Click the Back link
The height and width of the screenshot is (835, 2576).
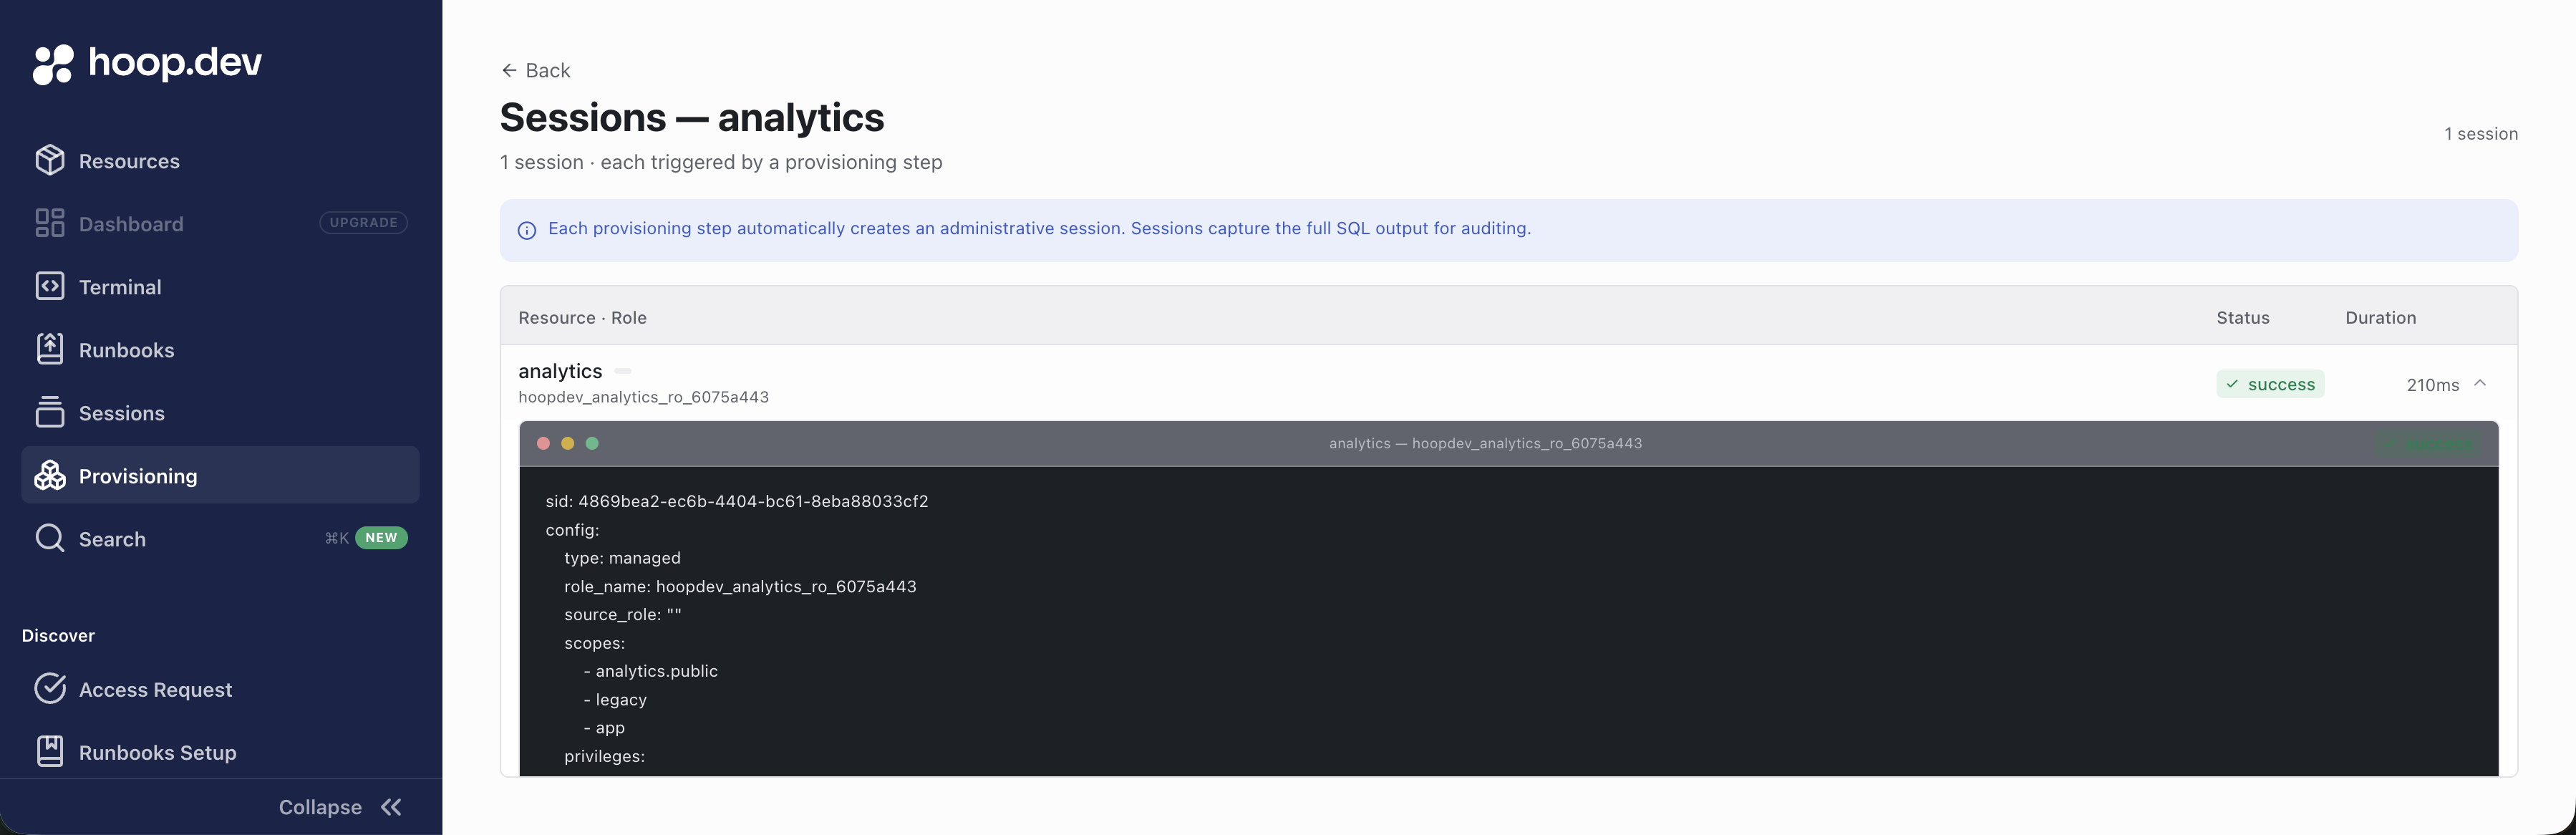tap(536, 70)
